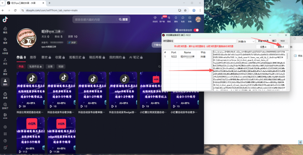Click 客户端 download icon in the header
This screenshot has width=303, height=155.
(162, 19)
